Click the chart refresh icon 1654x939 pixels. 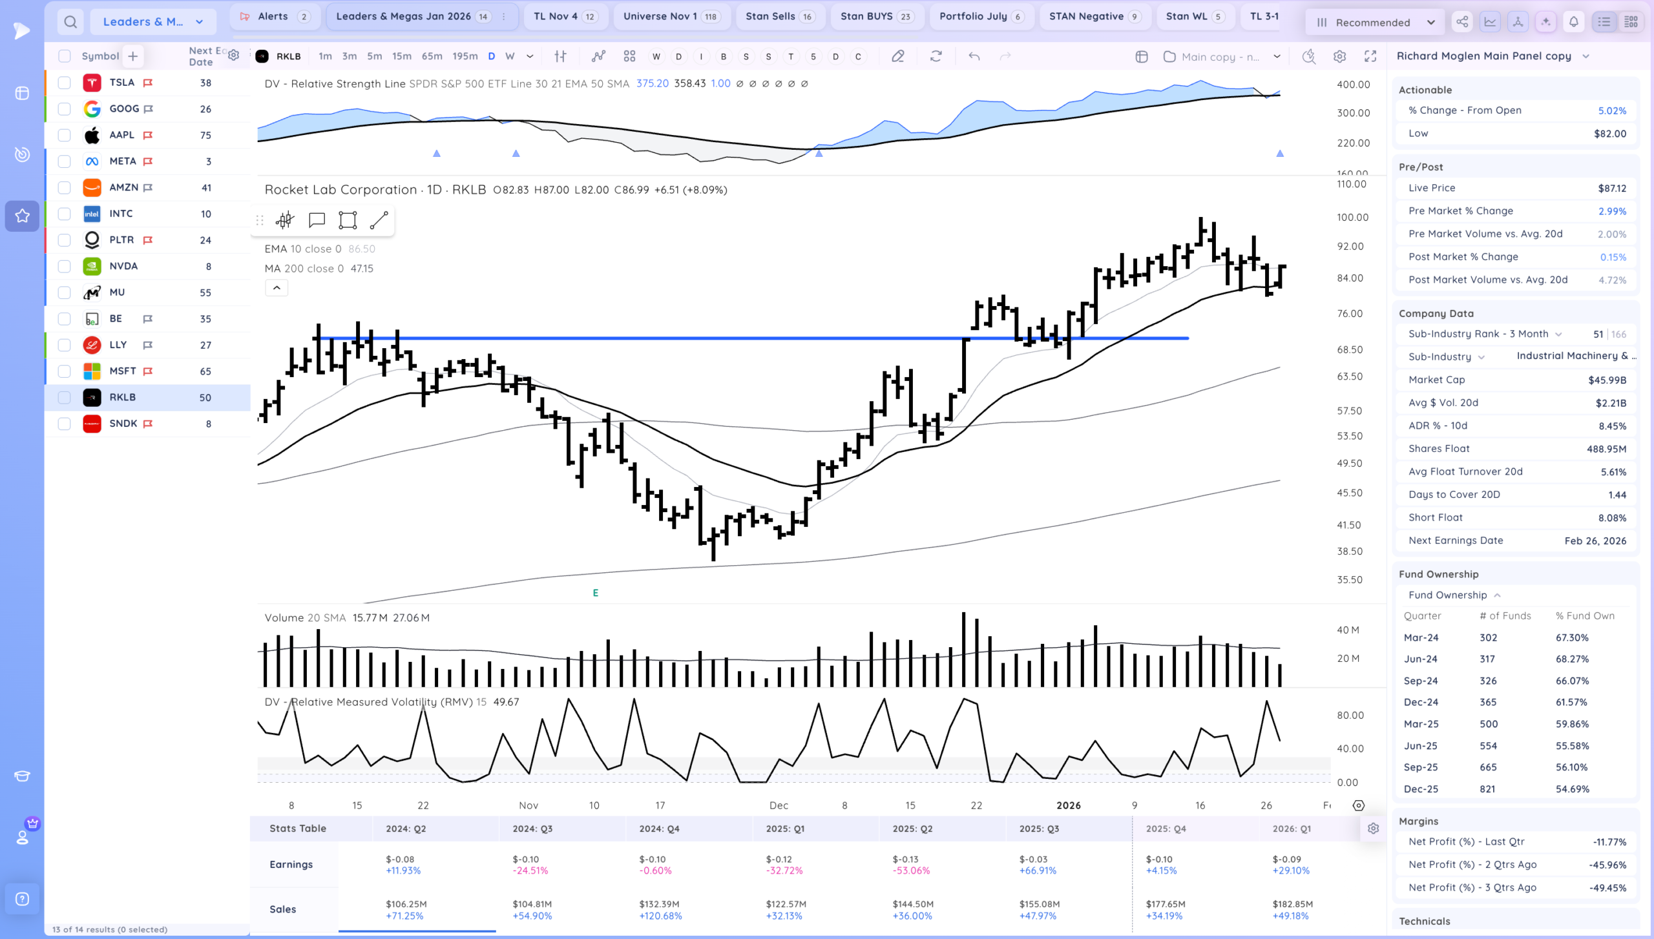(936, 57)
